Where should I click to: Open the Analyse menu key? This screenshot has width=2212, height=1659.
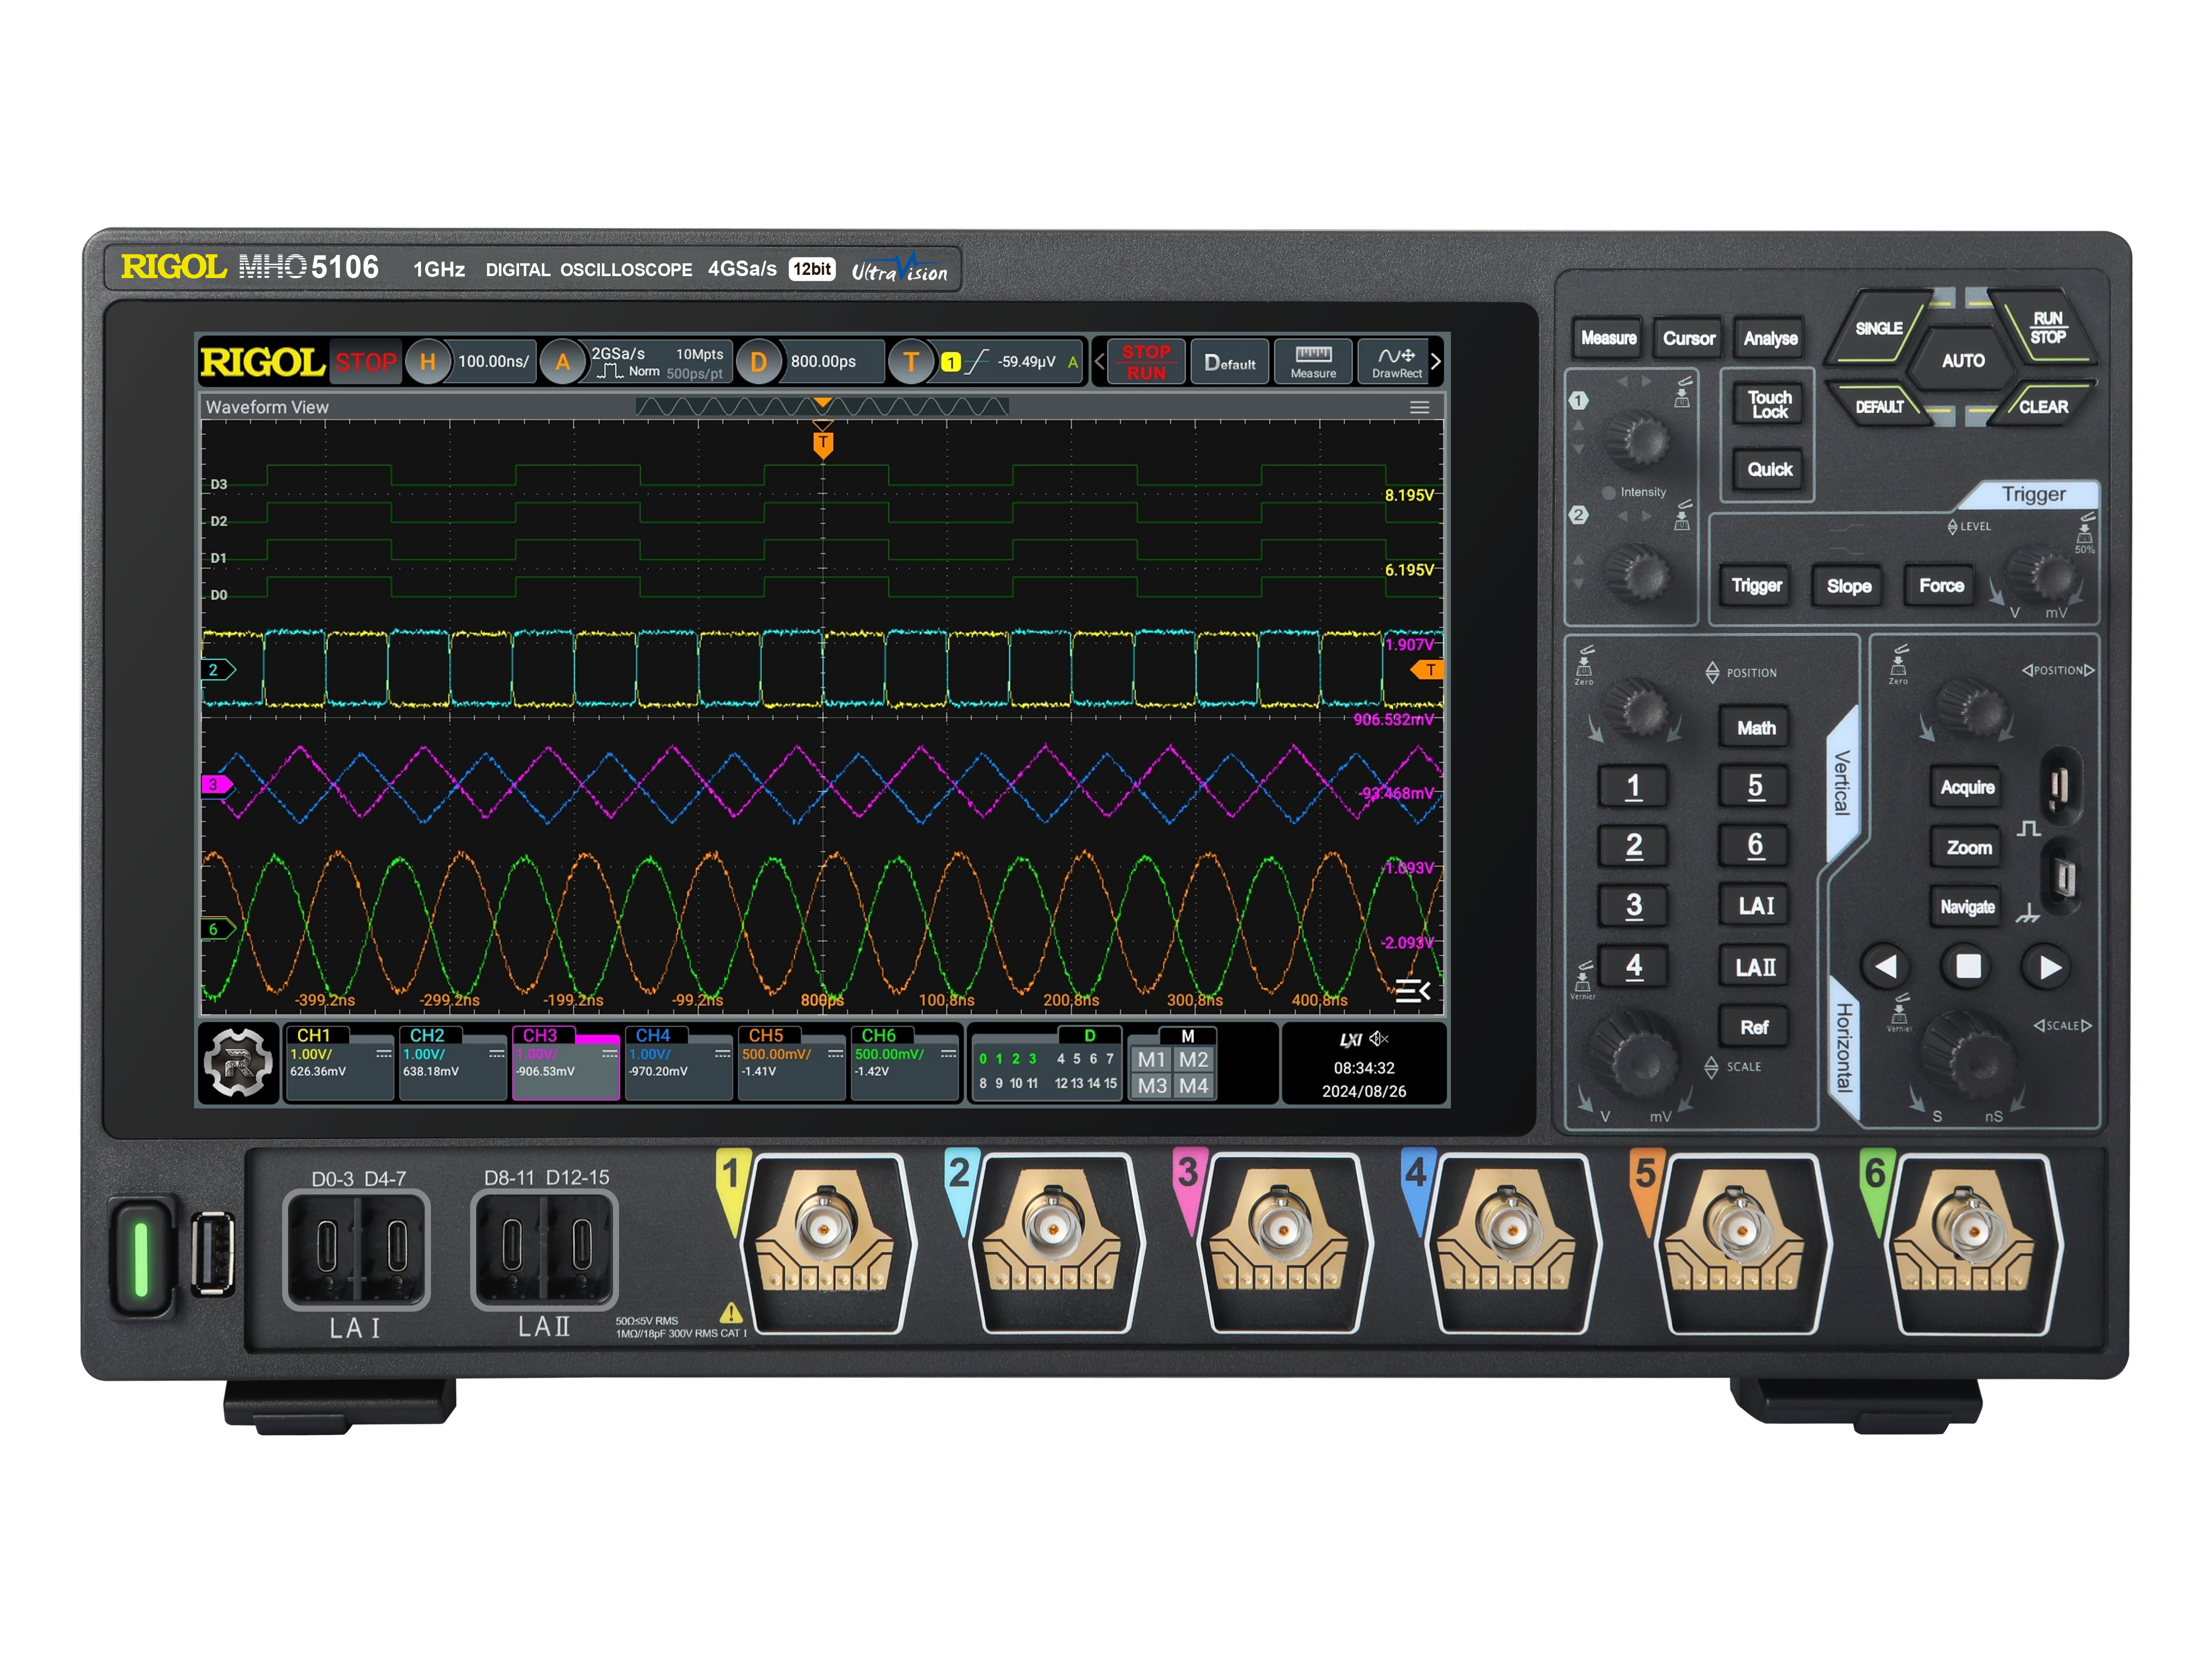point(1770,338)
